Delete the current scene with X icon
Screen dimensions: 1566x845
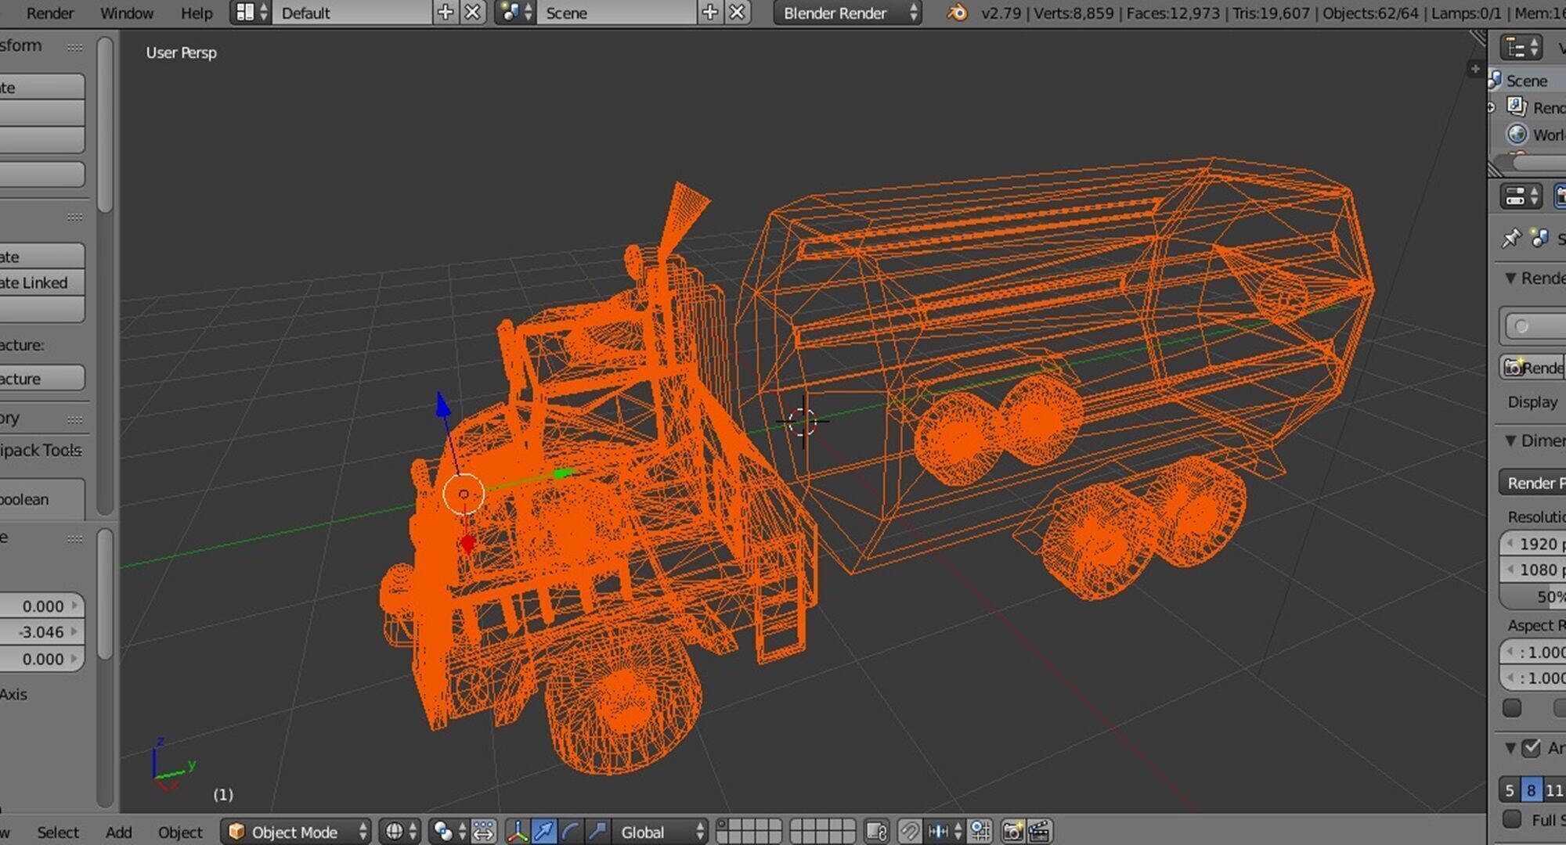[x=737, y=13]
